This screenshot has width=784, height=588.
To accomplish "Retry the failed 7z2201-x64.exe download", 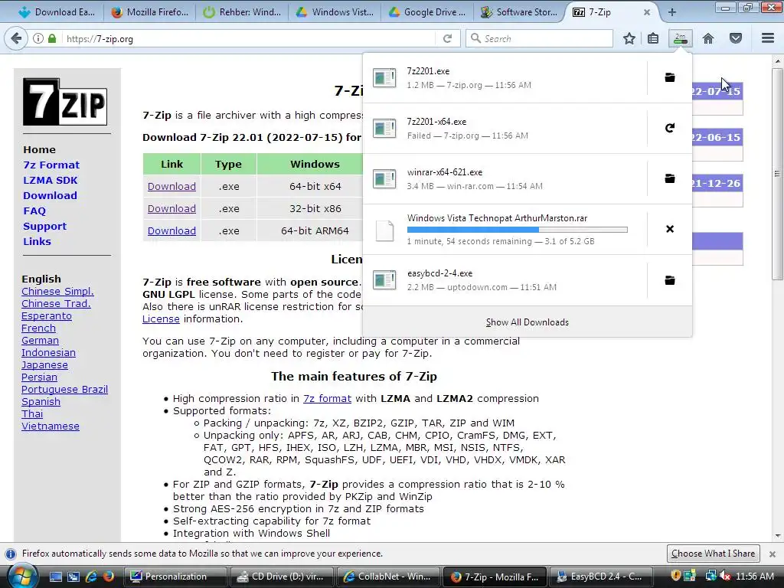I will click(x=669, y=128).
